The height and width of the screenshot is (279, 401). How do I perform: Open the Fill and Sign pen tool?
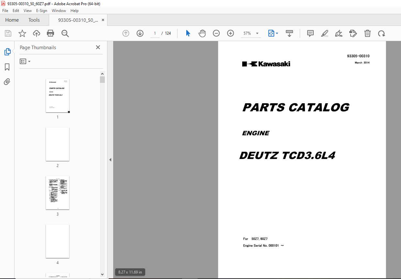pyautogui.click(x=339, y=33)
